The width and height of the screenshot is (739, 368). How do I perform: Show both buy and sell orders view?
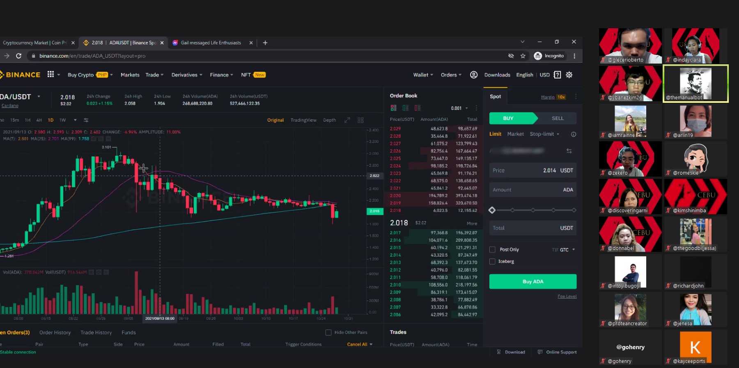click(x=394, y=108)
